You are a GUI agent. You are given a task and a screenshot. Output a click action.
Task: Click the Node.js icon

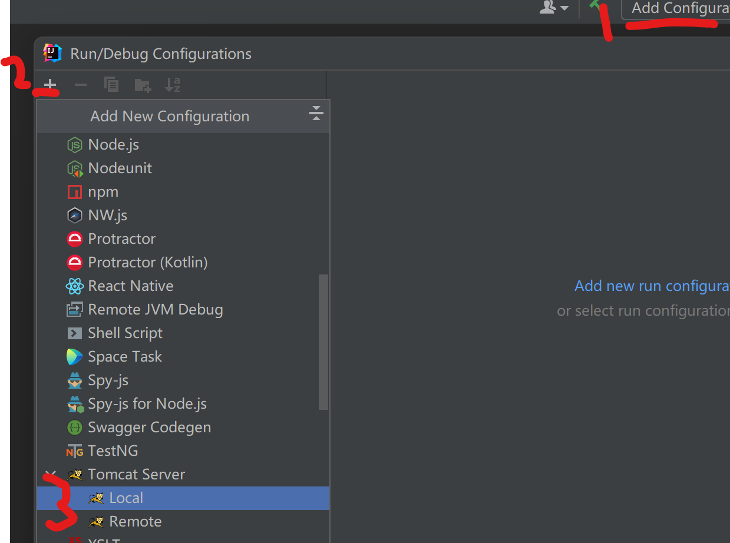(74, 145)
